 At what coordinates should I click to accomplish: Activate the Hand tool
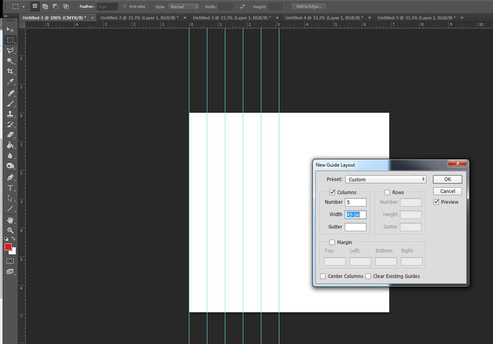(10, 220)
